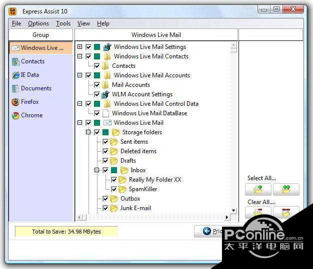The height and width of the screenshot is (269, 313).
Task: Expand Windows Live Mail Settings node
Action: click(x=79, y=47)
